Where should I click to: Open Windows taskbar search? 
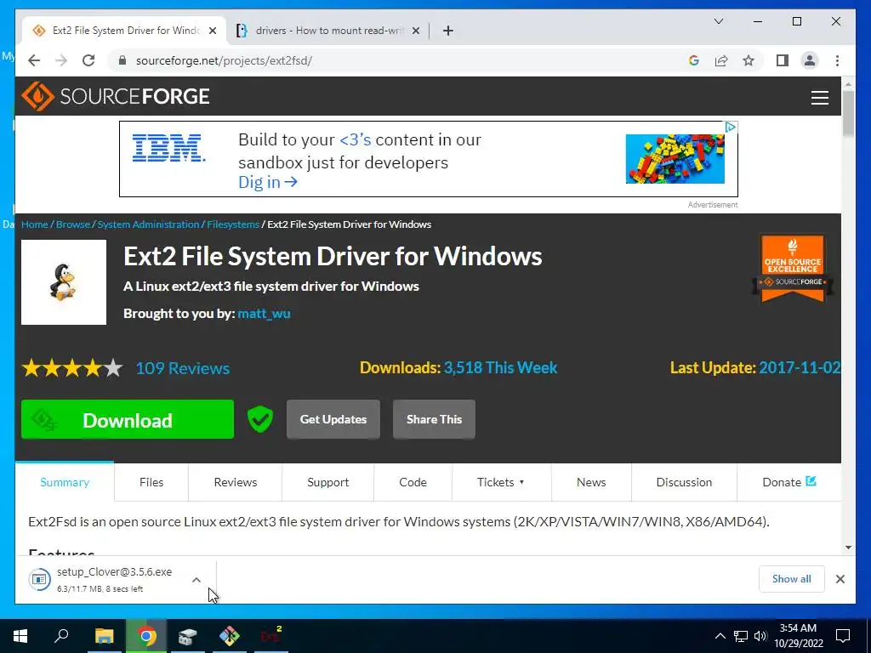(x=61, y=636)
